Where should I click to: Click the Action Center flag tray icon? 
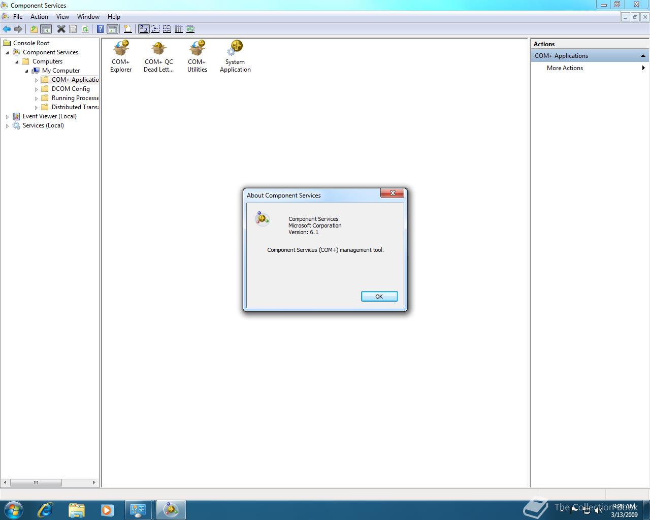point(574,510)
